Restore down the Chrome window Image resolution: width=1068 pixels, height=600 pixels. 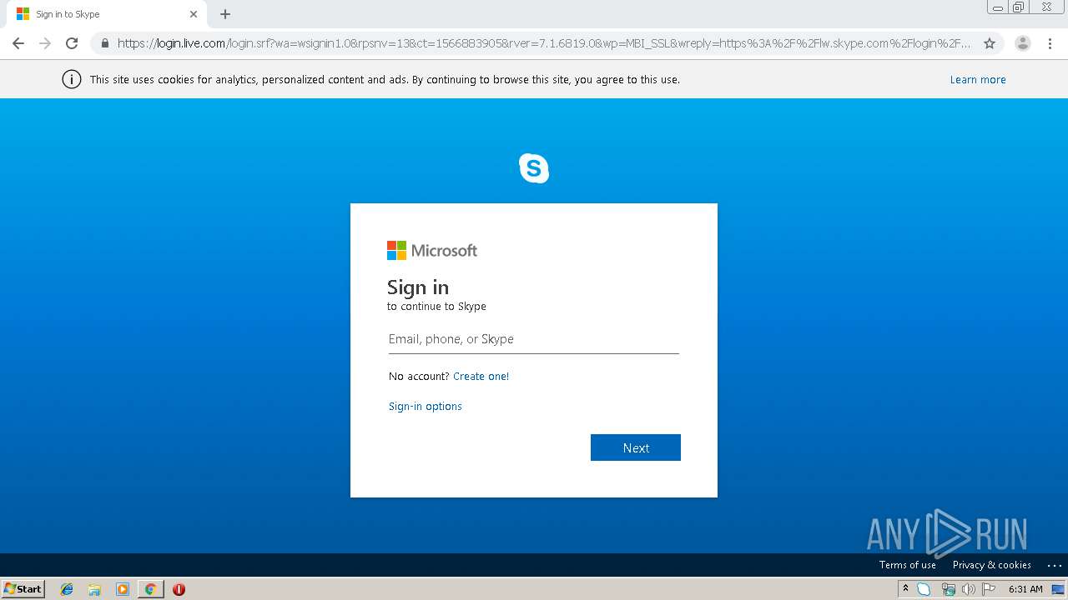1019,7
